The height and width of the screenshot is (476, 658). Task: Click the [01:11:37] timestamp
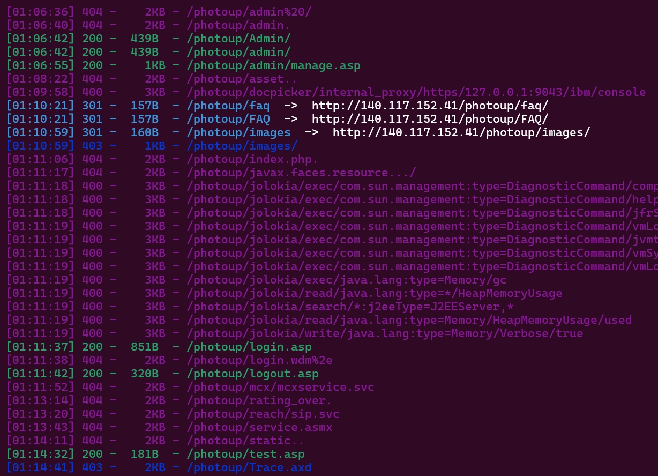tap(41, 347)
